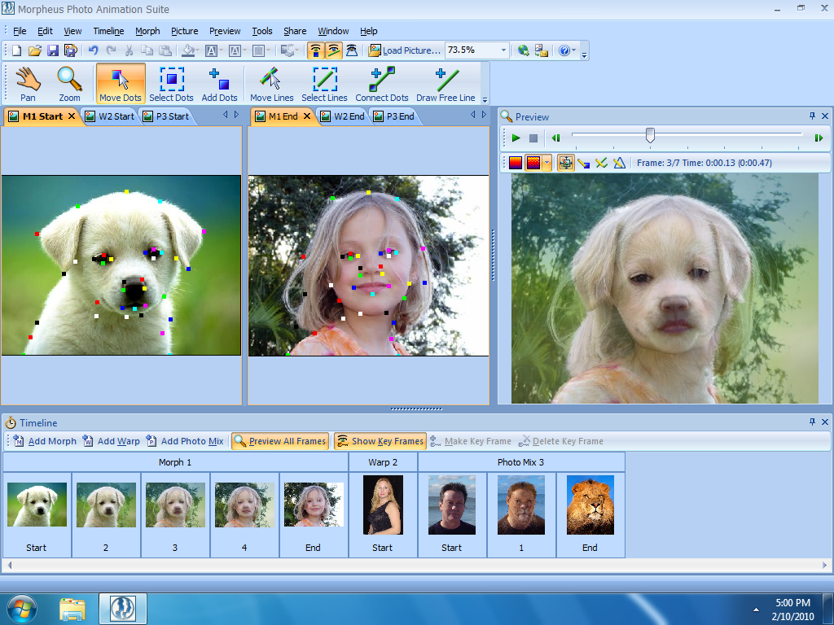Choose the Connect Dots tool
The height and width of the screenshot is (625, 834).
[381, 81]
